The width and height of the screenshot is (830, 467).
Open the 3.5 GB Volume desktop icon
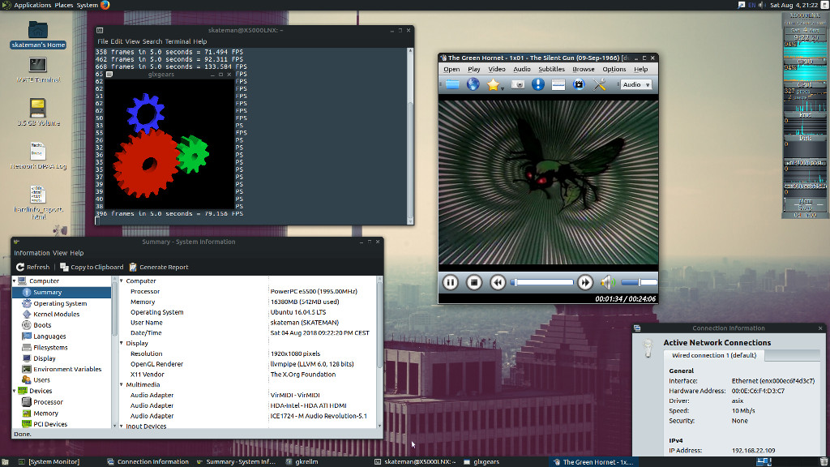pos(38,113)
